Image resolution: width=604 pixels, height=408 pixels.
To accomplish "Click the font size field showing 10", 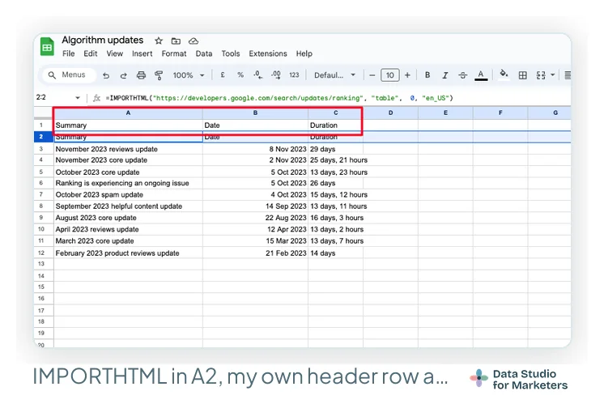I will point(389,75).
